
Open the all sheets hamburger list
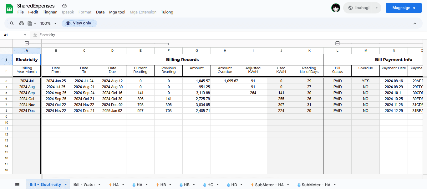17,185
